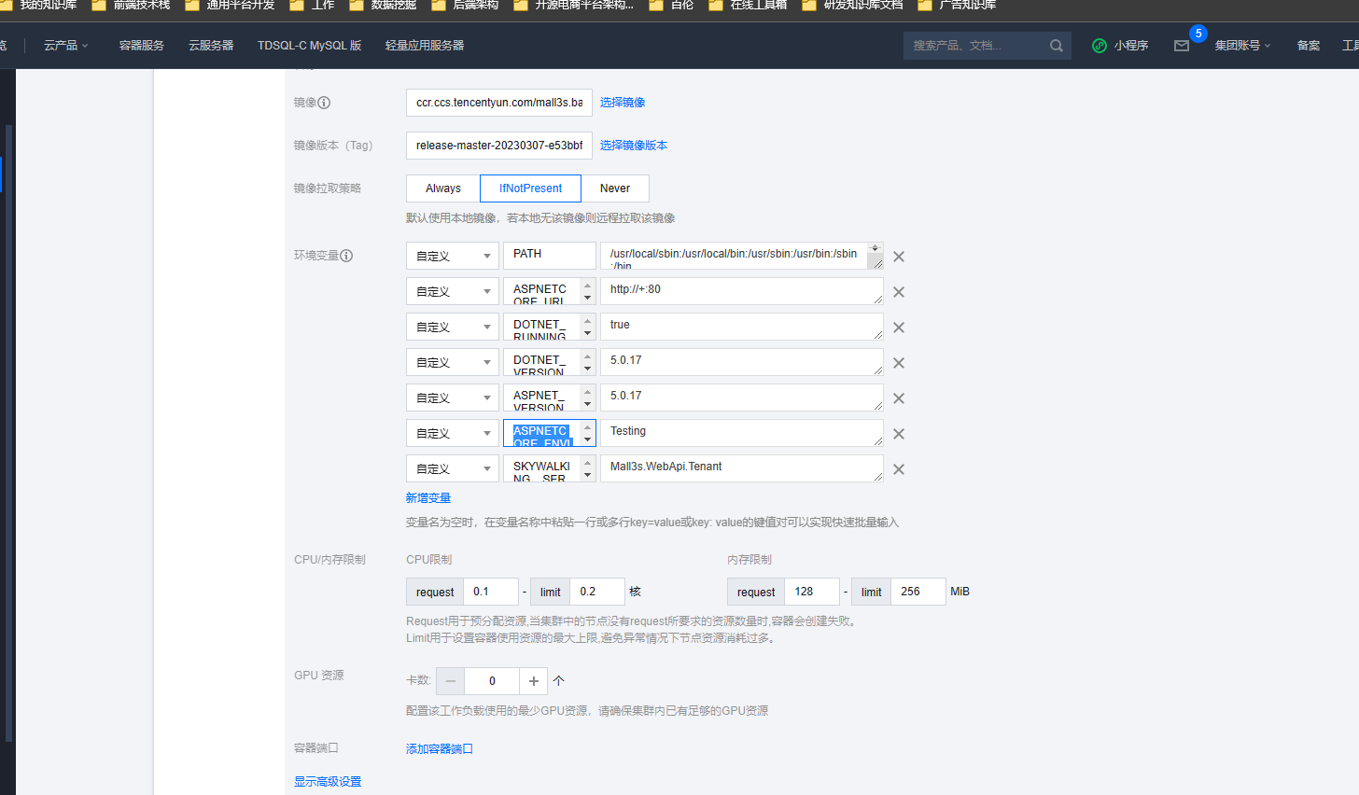The height and width of the screenshot is (795, 1359).
Task: Go to 云服务器 in top navigation
Action: 211,46
